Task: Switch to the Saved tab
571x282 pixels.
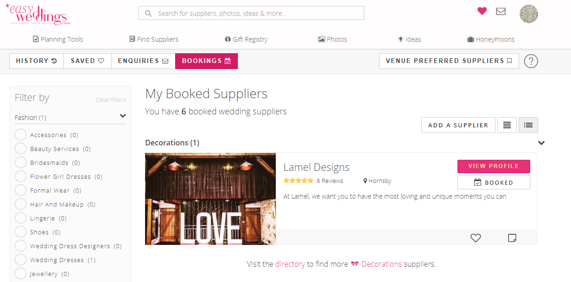Action: point(88,61)
